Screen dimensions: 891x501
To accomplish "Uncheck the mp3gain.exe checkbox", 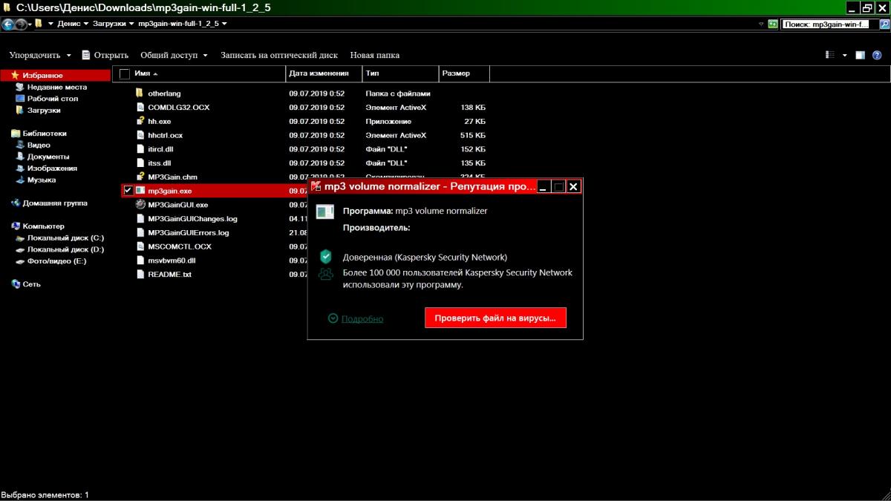I will [x=128, y=191].
